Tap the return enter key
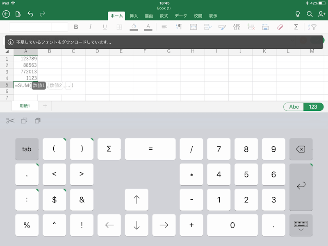Screen dimensions: 328x246 (x=301, y=187)
